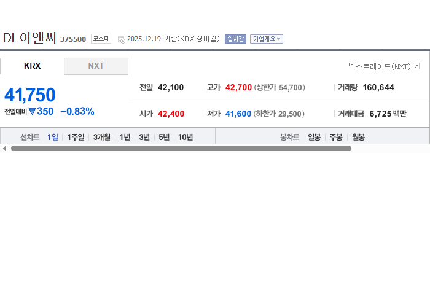Click the calendar clock icon beside the date
Viewport: 430px width, 301px height.
pos(121,40)
